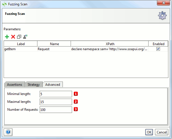Confirm with the OK button
Screen dimensions: 172x139
coord(149,132)
